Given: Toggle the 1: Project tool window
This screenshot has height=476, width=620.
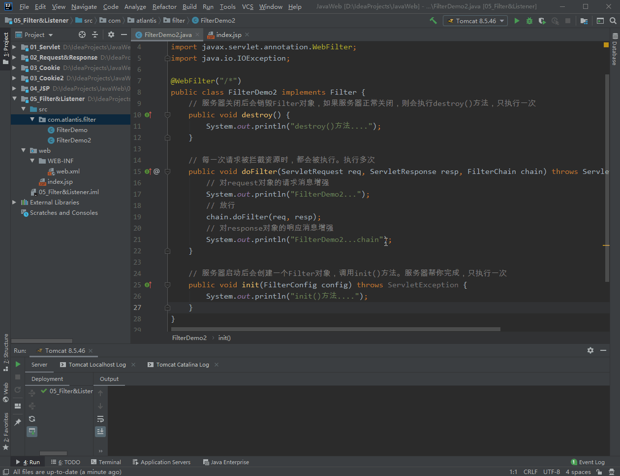Looking at the screenshot, I should coord(6,48).
